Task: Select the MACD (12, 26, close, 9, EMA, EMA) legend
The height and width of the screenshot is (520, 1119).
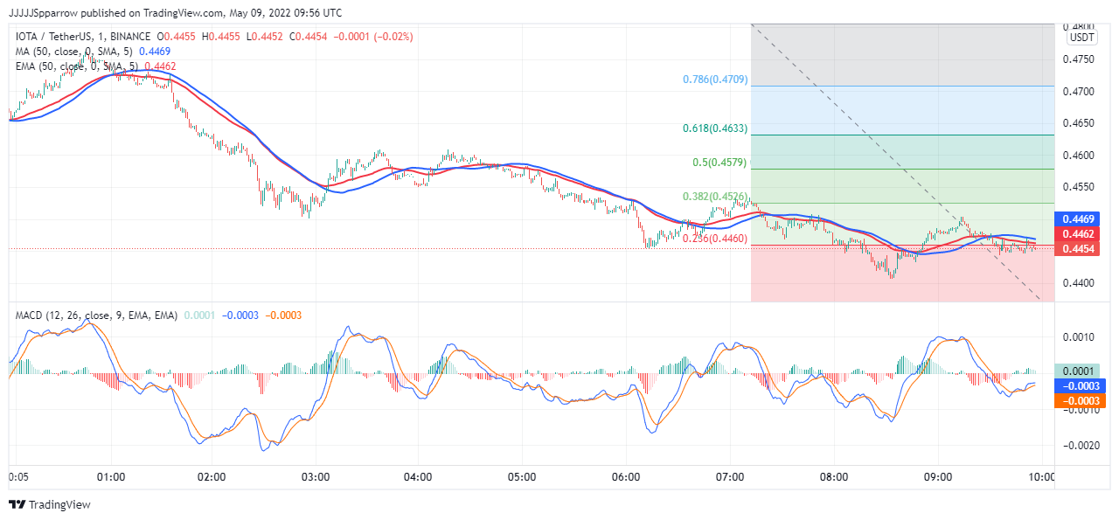Action: (x=96, y=315)
